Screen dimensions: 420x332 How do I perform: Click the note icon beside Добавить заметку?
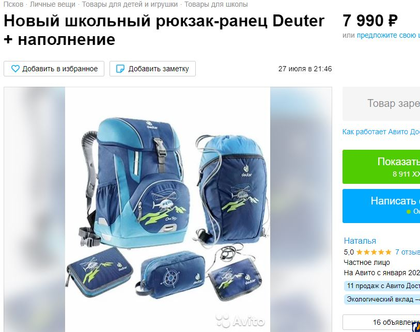point(120,69)
